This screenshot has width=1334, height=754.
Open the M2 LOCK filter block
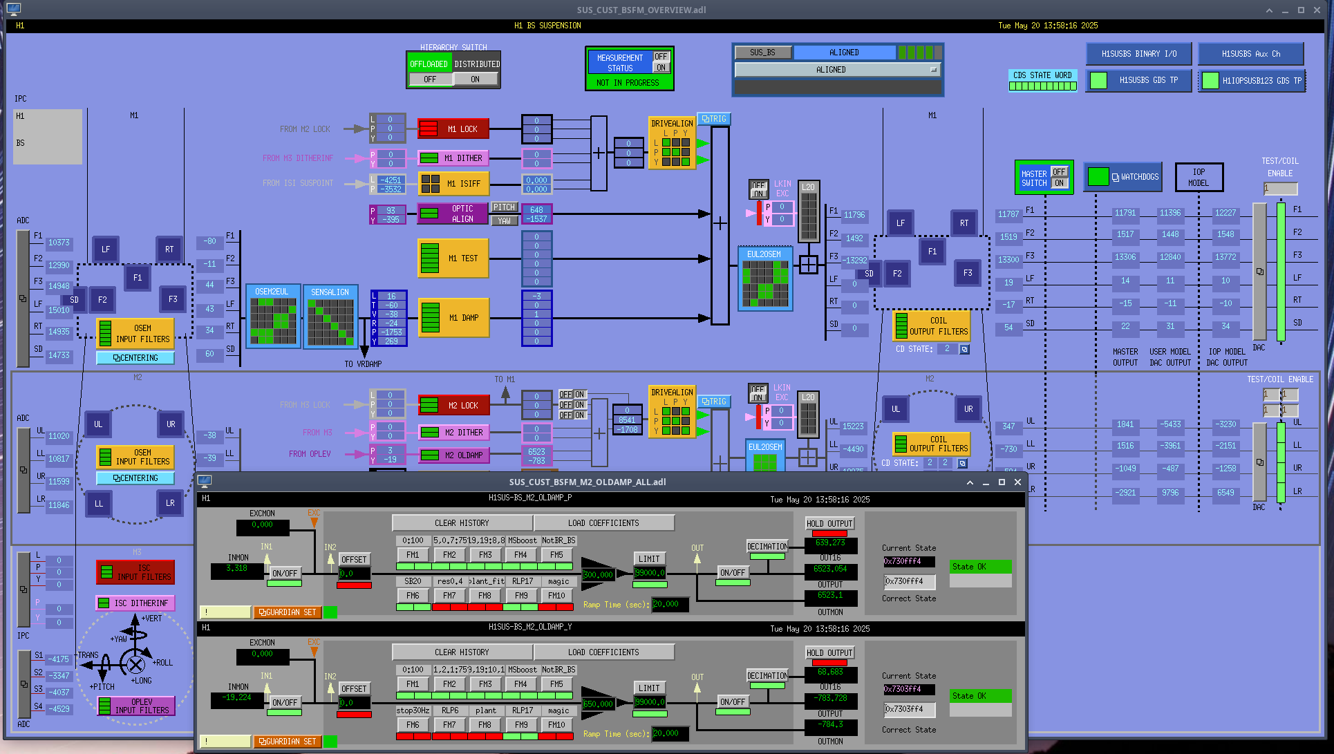tap(453, 405)
